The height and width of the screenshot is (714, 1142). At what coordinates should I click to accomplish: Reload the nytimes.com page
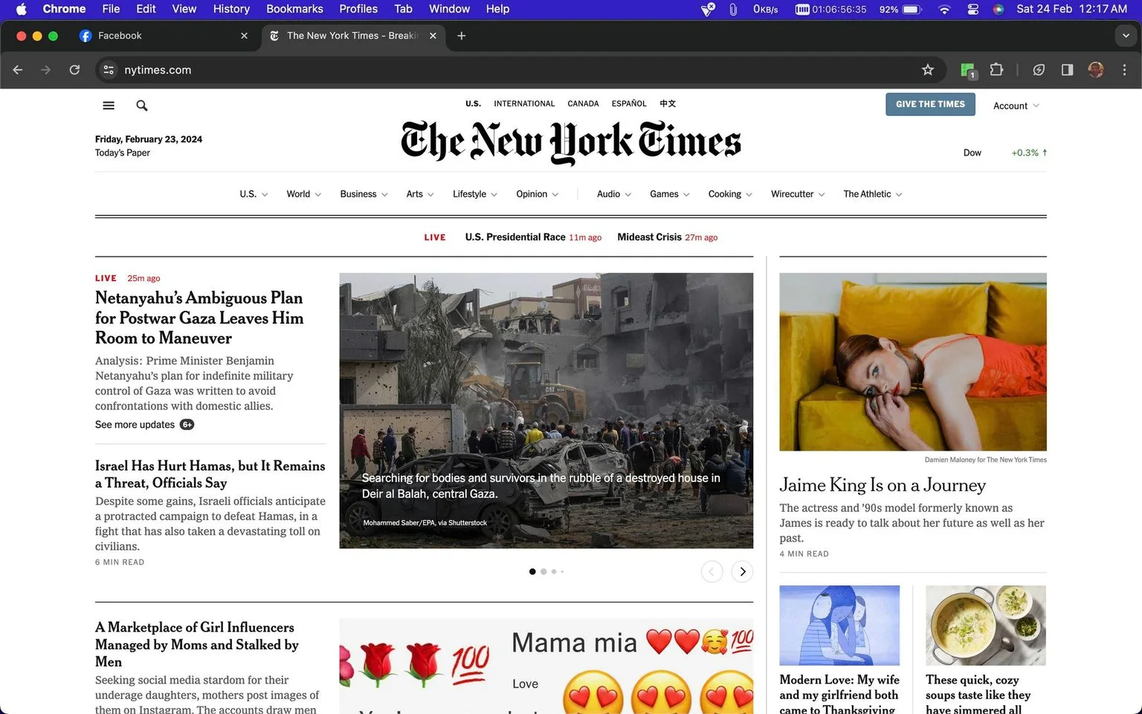74,70
